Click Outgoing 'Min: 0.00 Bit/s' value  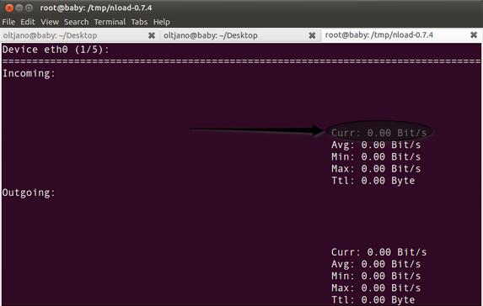click(376, 276)
